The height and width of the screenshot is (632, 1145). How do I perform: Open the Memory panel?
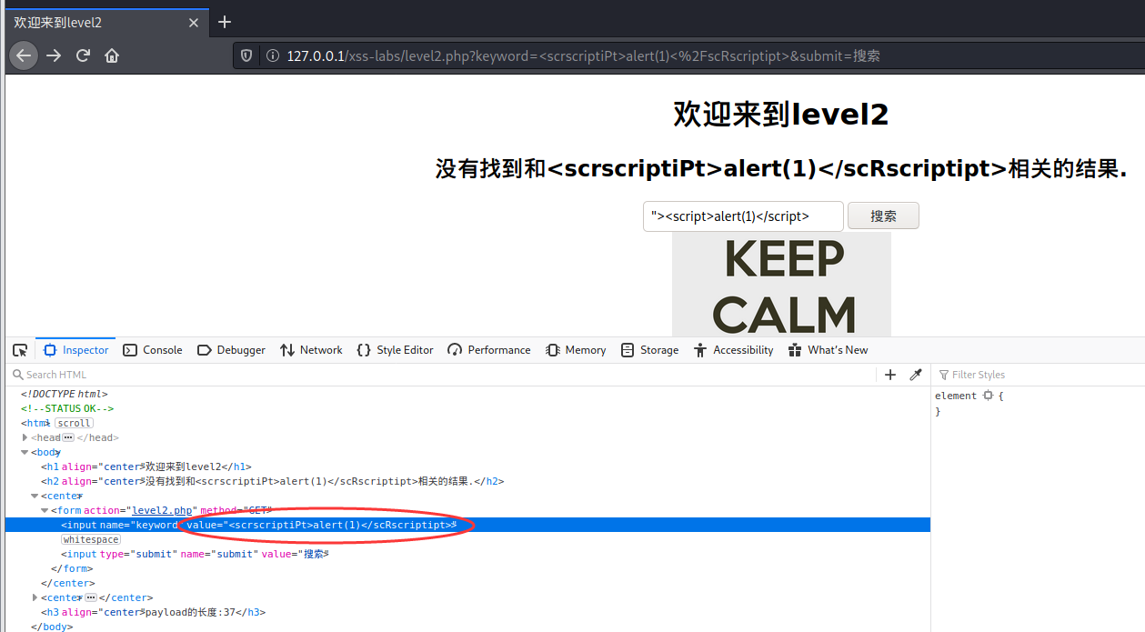pyautogui.click(x=575, y=350)
